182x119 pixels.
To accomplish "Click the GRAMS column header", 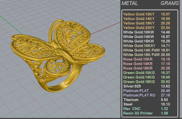I will coord(170,3).
